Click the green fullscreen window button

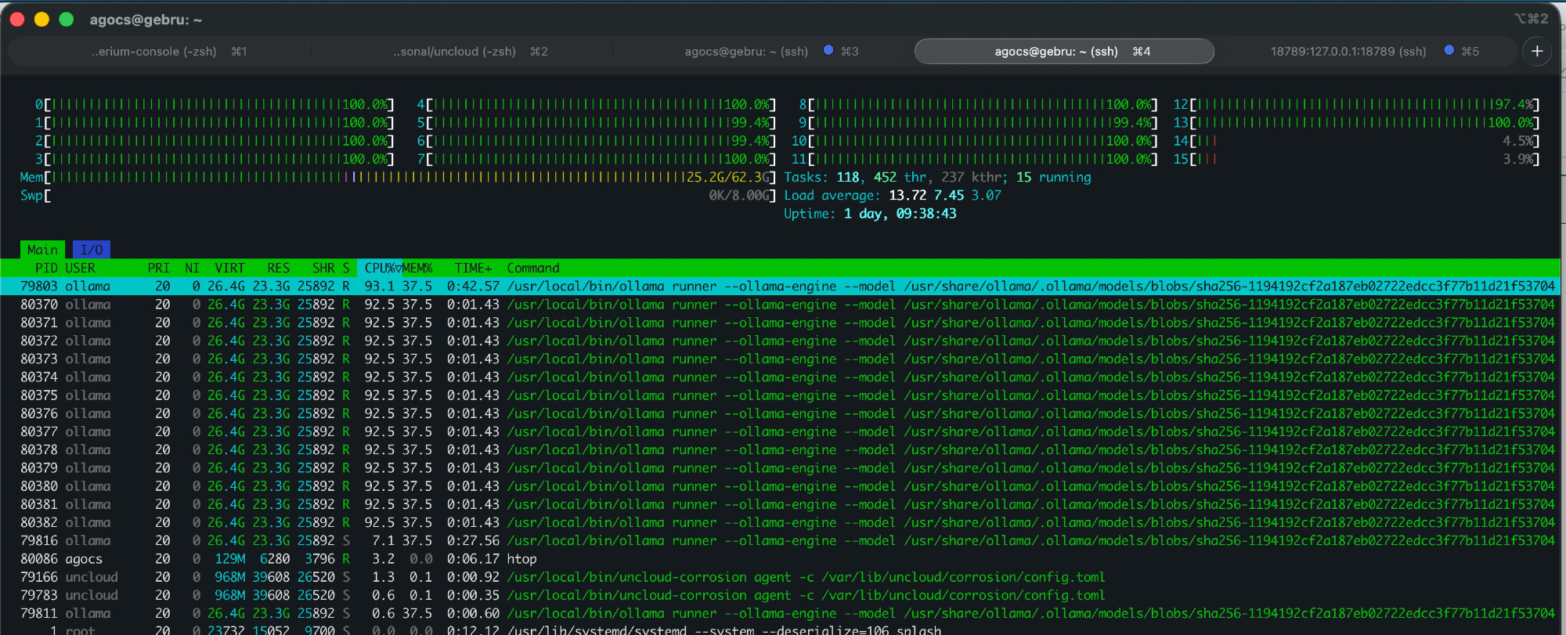click(x=67, y=20)
